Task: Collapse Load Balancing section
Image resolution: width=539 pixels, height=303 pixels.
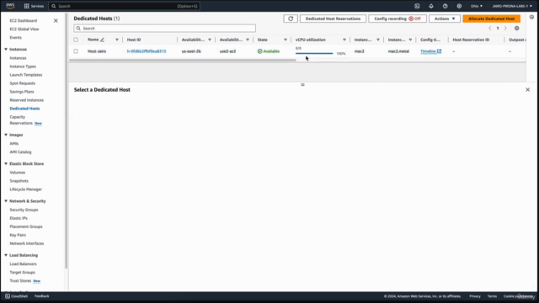Action: (6, 255)
